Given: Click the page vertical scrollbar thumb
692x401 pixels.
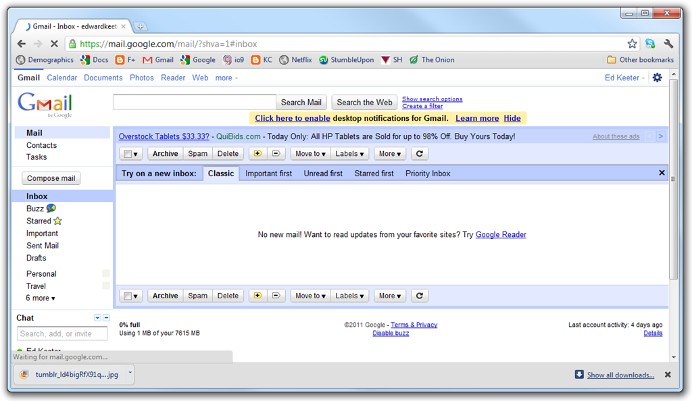Looking at the screenshot, I should click(x=673, y=181).
